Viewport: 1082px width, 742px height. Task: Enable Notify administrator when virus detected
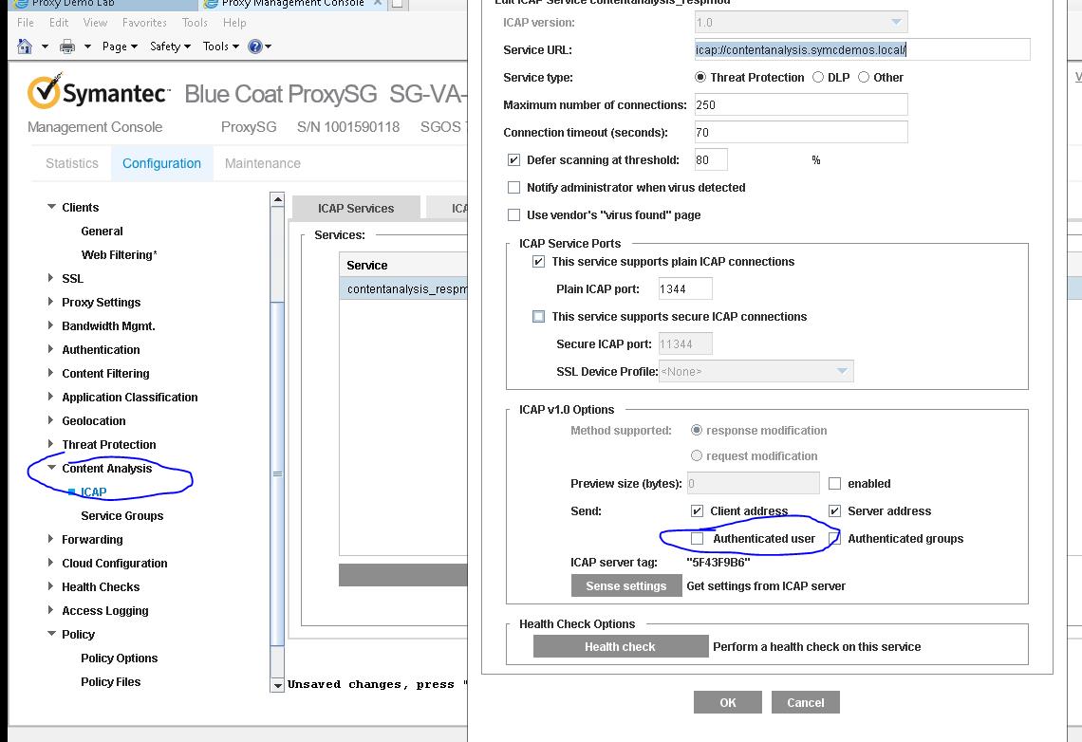[x=514, y=188]
